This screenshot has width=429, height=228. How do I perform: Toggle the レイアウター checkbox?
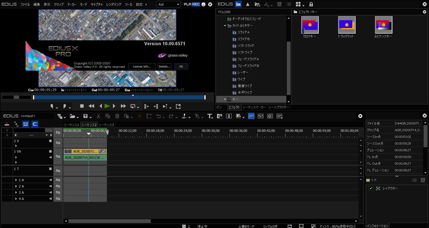[x=371, y=189]
